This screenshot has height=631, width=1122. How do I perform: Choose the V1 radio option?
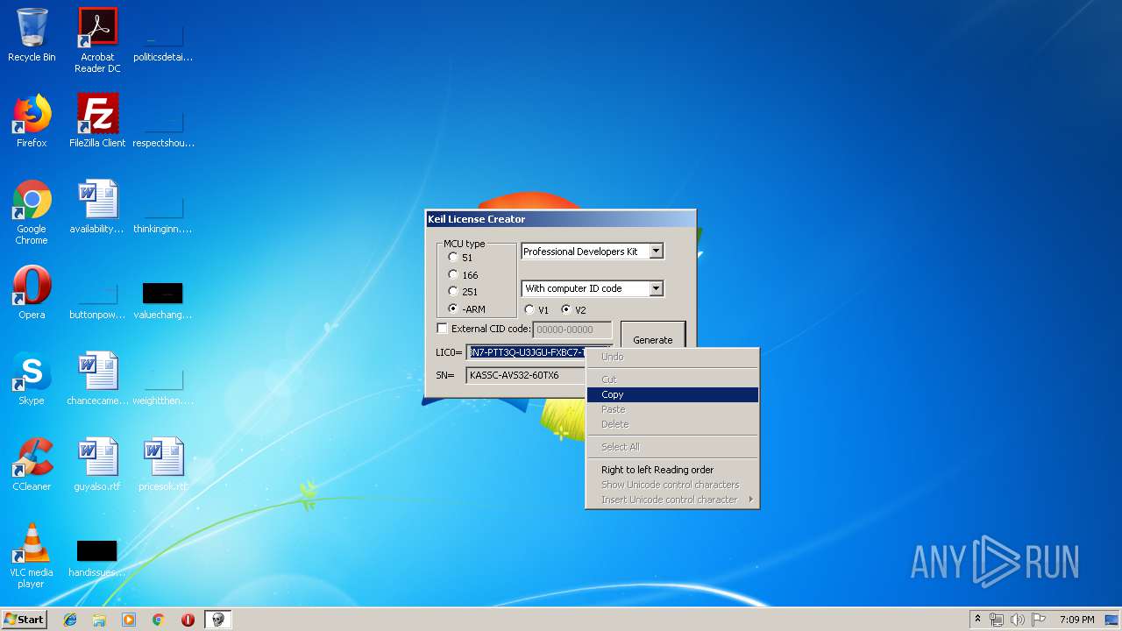pyautogui.click(x=529, y=310)
